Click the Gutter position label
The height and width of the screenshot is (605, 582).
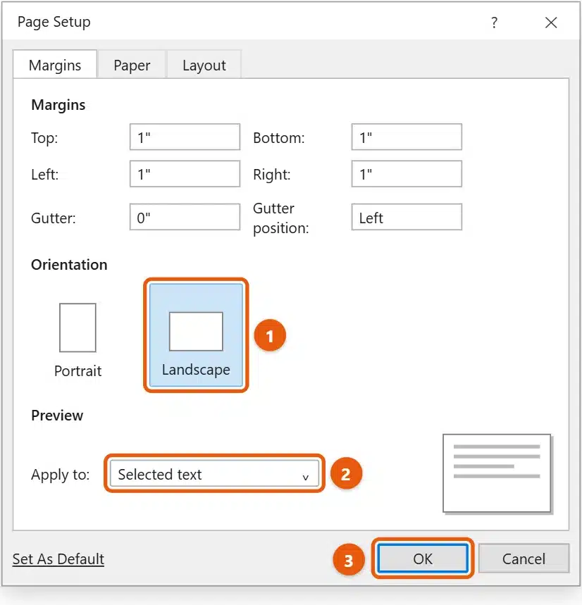[281, 218]
